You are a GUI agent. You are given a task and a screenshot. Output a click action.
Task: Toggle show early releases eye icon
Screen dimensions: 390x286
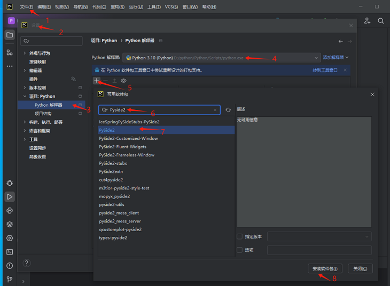click(x=123, y=81)
